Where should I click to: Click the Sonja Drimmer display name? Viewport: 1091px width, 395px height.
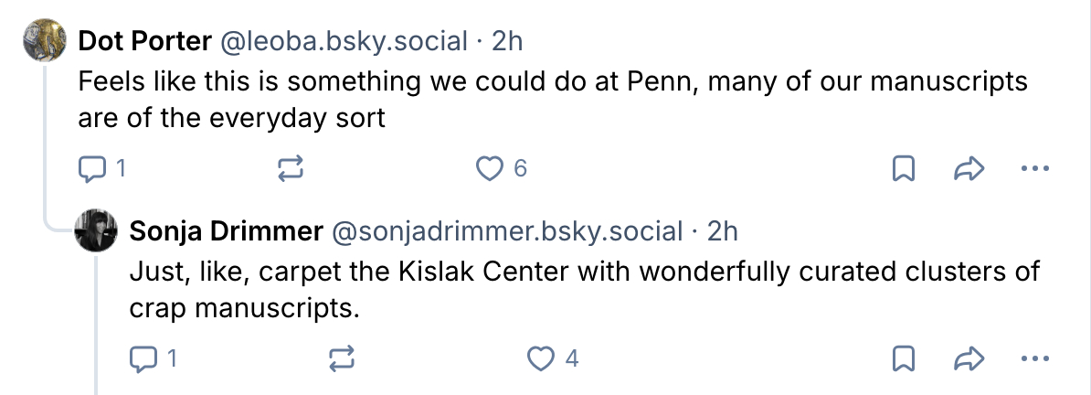pyautogui.click(x=226, y=231)
